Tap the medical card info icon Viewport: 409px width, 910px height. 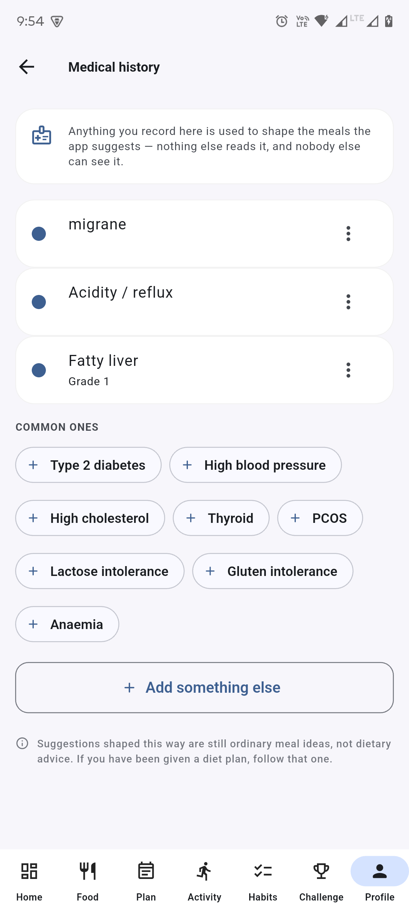[x=42, y=135]
